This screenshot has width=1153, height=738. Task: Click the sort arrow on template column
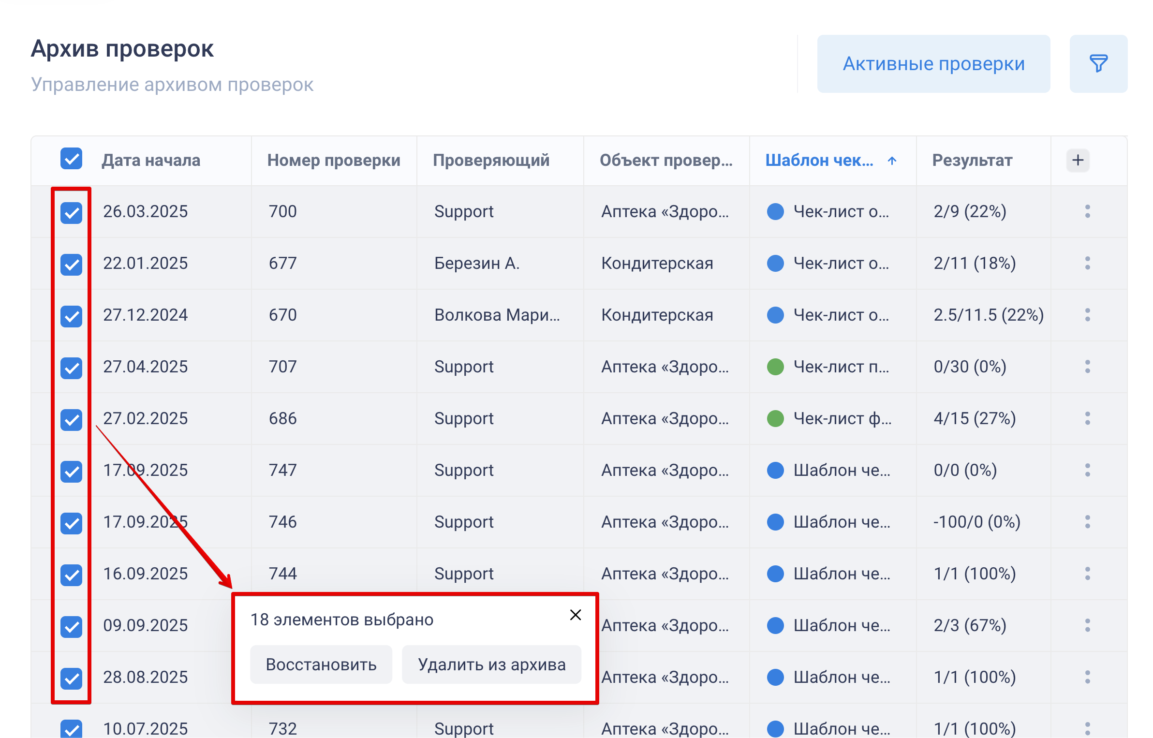[892, 161]
